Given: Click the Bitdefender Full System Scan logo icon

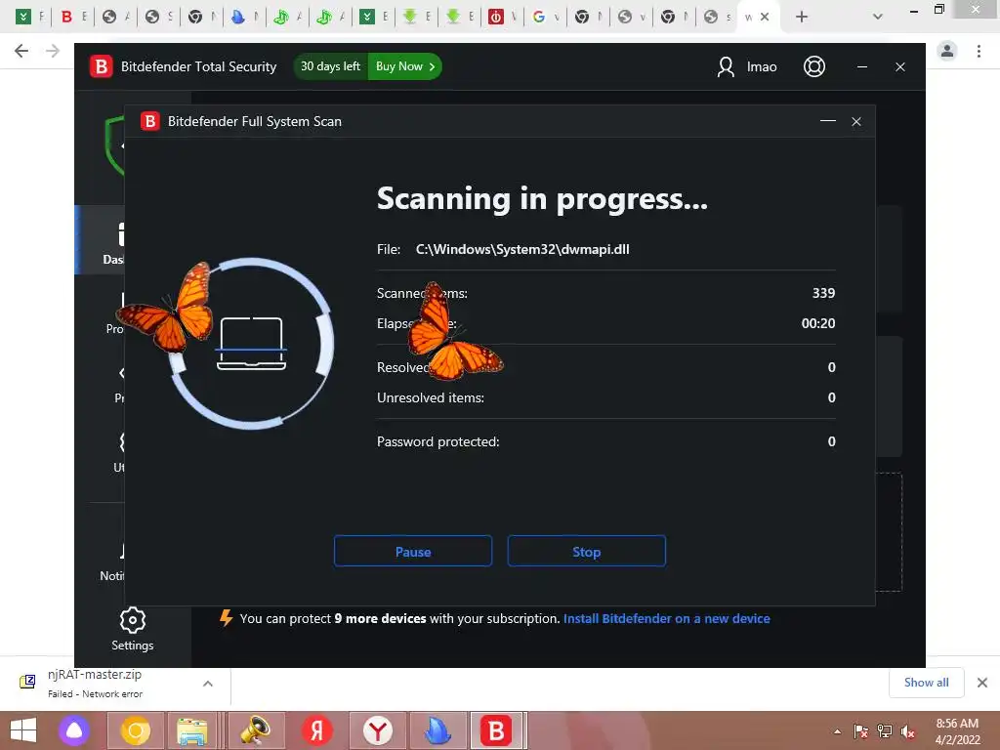Looking at the screenshot, I should point(149,121).
